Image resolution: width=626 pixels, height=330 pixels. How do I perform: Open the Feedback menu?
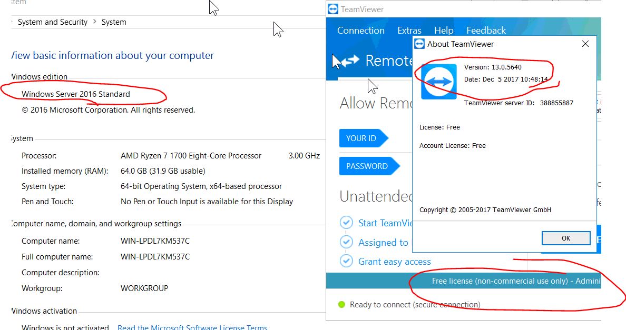point(486,31)
